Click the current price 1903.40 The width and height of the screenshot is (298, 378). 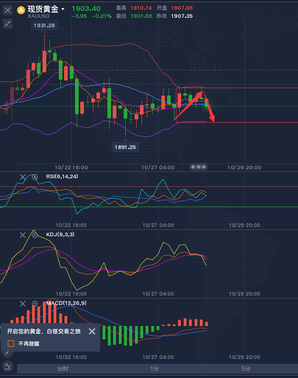[x=86, y=9]
